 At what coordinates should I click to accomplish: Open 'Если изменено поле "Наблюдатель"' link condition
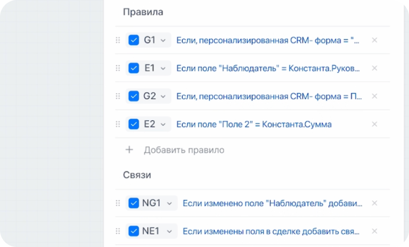272,203
